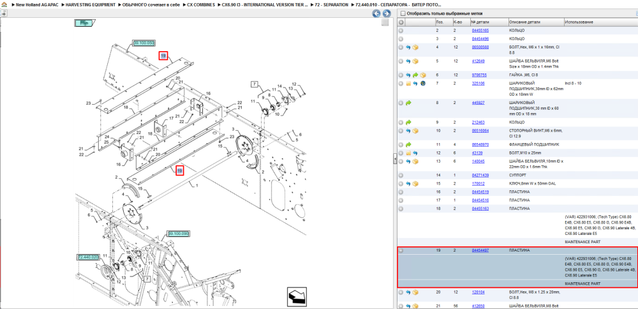Open CX COMBINES breadcrumb
The width and height of the screenshot is (638, 309).
(x=201, y=4)
